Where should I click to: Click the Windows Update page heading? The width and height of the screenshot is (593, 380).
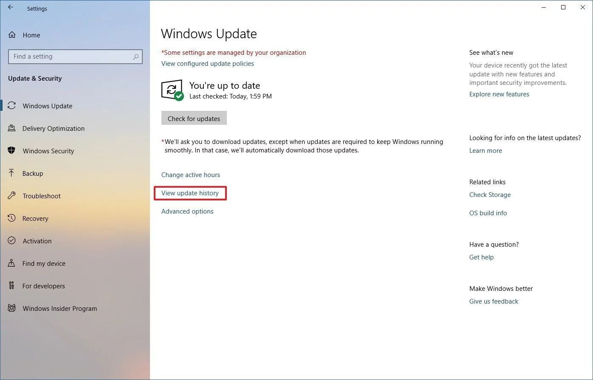point(209,34)
